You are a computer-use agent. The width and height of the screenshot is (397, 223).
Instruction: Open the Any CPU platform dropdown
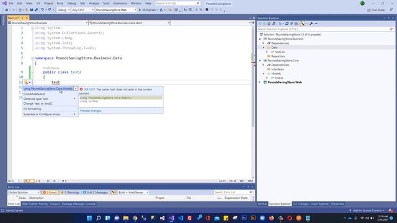[83, 10]
